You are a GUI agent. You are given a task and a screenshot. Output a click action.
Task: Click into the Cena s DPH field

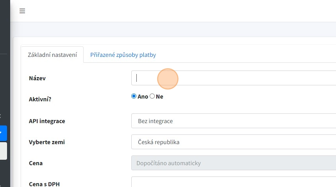click(x=234, y=182)
